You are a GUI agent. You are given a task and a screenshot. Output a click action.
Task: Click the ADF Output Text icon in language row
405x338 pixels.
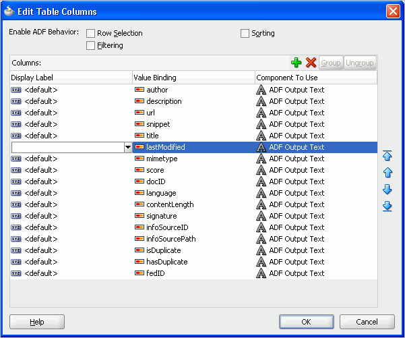tap(261, 193)
